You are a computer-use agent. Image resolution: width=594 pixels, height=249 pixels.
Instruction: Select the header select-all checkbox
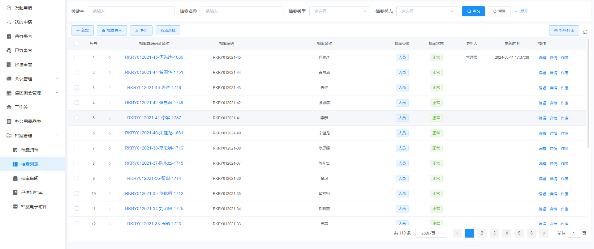coord(77,43)
